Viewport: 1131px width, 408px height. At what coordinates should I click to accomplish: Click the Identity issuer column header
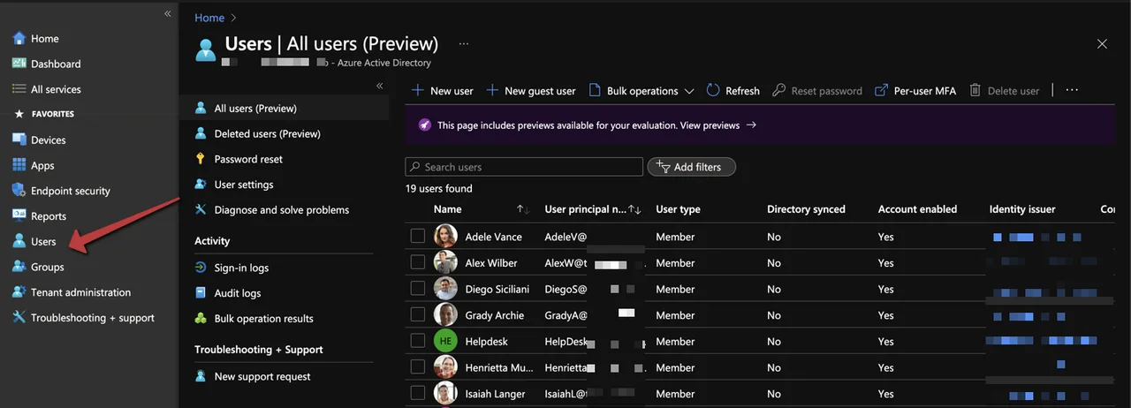pos(1022,209)
